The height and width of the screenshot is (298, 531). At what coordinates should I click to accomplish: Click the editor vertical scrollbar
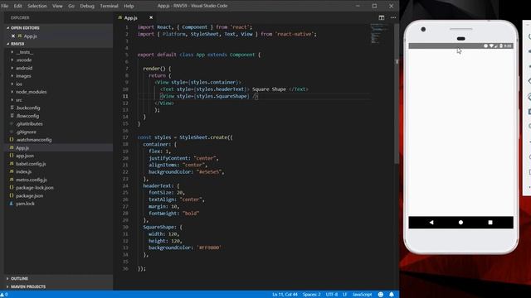[x=397, y=94]
